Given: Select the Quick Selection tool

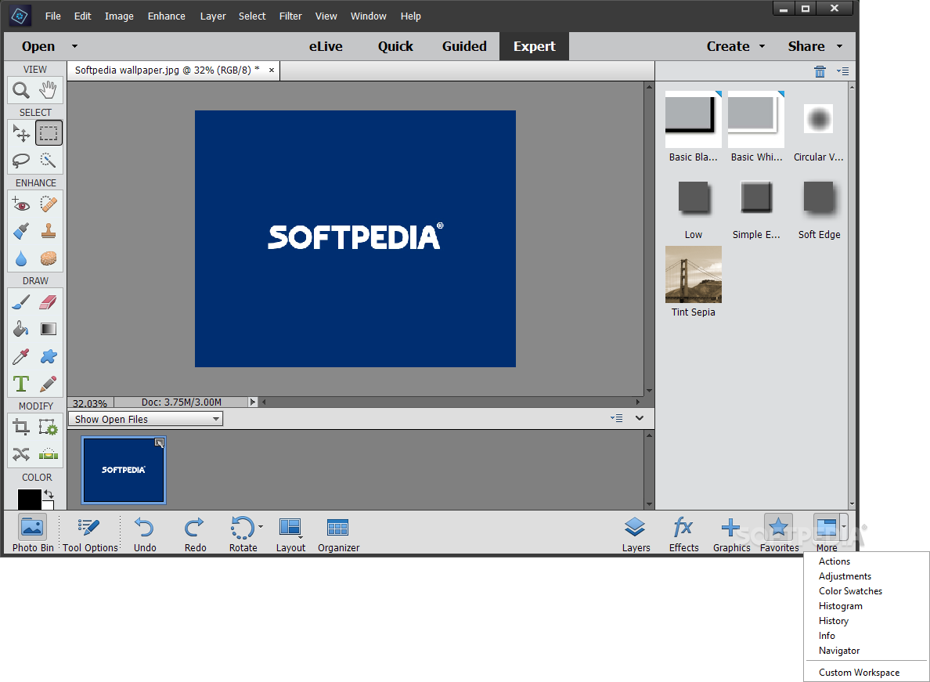Looking at the screenshot, I should [48, 160].
